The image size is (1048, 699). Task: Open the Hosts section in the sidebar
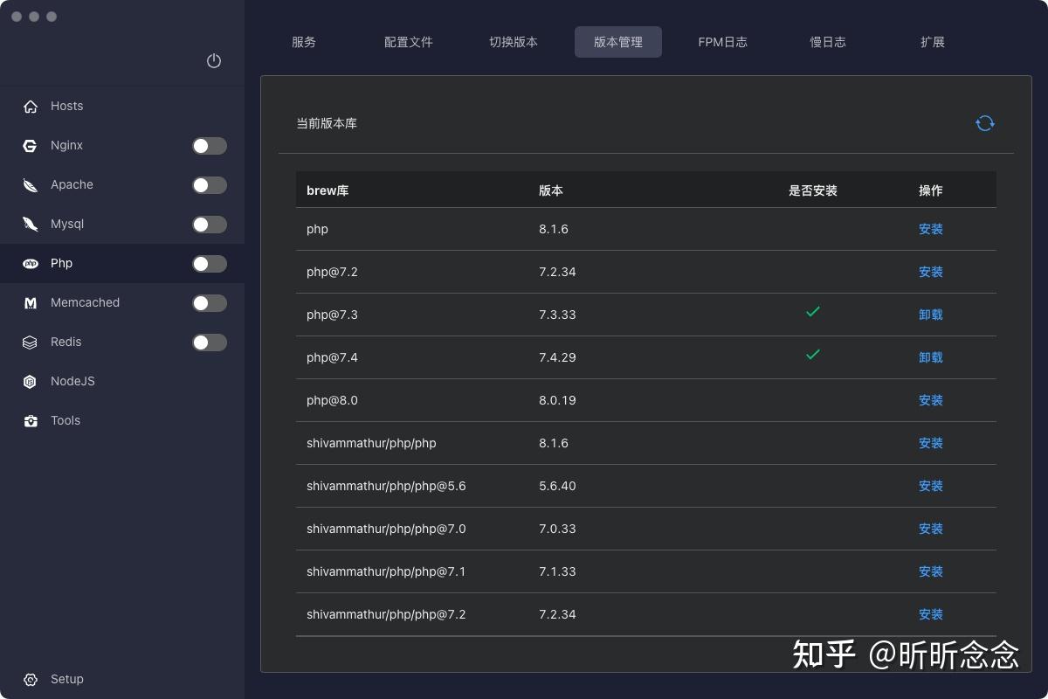[65, 106]
